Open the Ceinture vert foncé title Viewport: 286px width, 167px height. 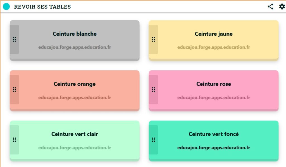214,134
